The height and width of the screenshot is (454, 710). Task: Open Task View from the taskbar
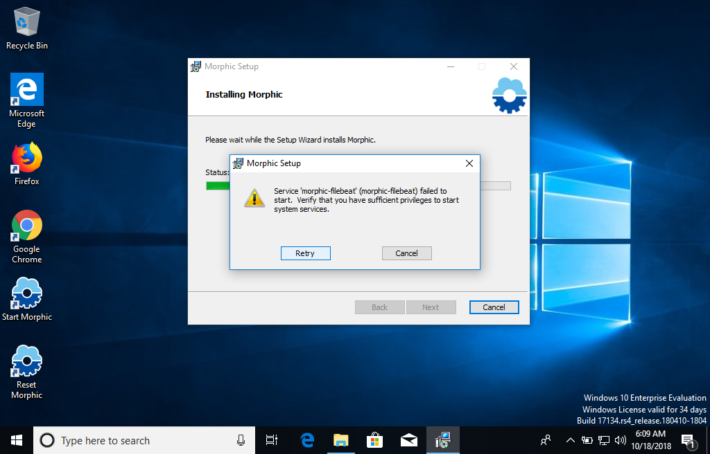pyautogui.click(x=271, y=440)
